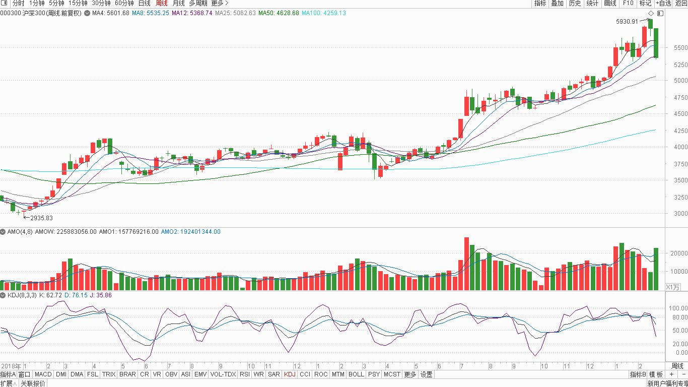Switch indicator to BRAR
This screenshot has width=688, height=387.
128,374
